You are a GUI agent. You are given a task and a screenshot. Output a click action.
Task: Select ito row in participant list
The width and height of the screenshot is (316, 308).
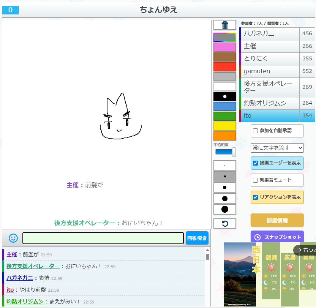(270, 116)
